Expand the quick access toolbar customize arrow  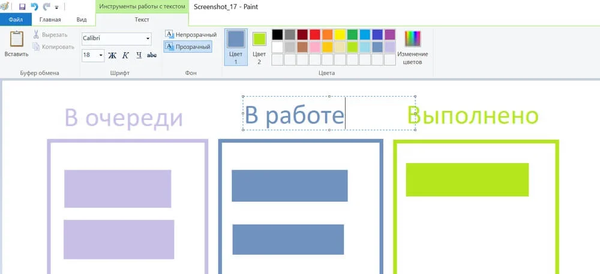click(x=56, y=7)
